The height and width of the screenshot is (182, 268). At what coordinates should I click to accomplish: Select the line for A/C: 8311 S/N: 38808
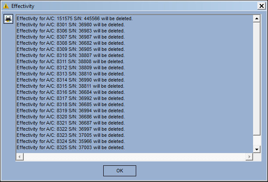pyautogui.click(x=70, y=61)
